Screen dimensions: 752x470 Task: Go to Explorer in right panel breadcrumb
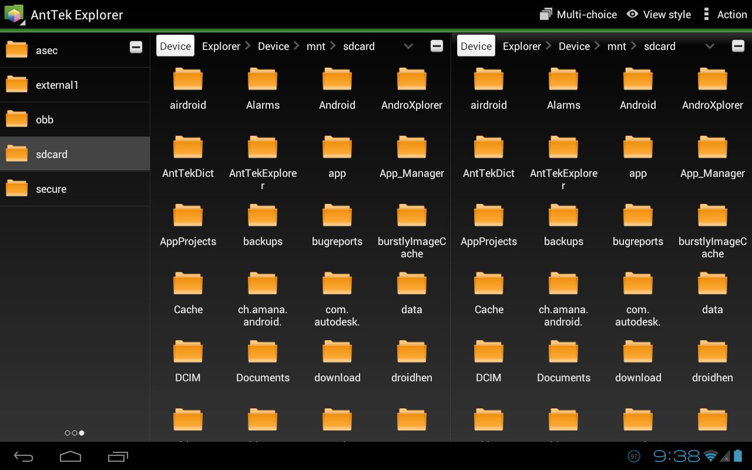(522, 46)
